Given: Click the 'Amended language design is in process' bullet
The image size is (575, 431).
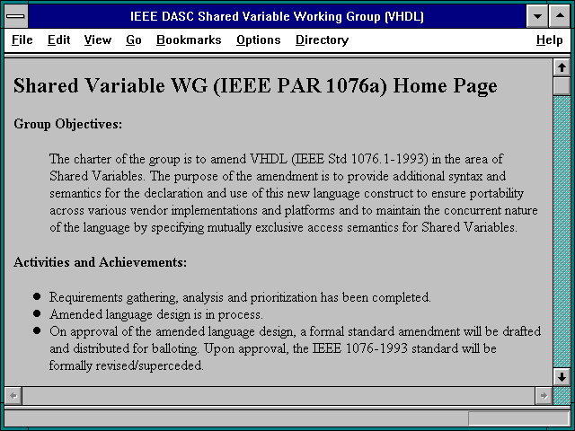Looking at the screenshot, I should tap(155, 314).
